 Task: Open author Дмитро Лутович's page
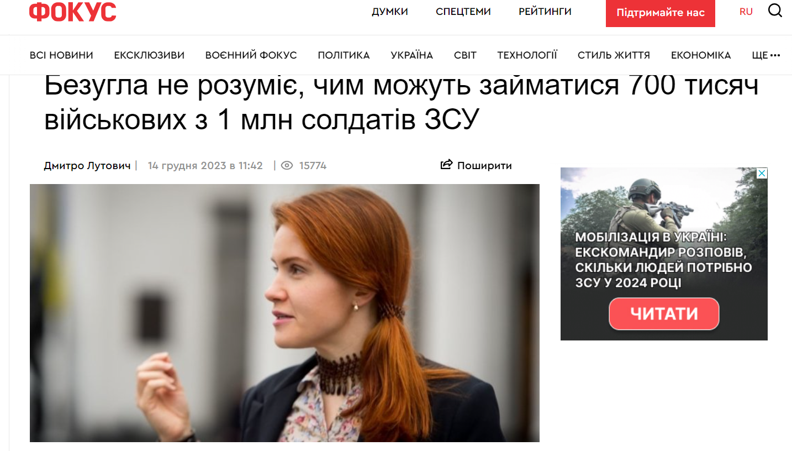[88, 165]
